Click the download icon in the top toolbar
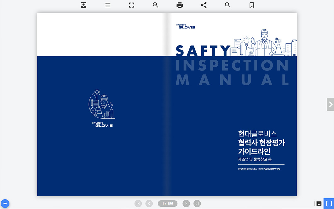Screen dimensions: 334x209 point(83,5)
